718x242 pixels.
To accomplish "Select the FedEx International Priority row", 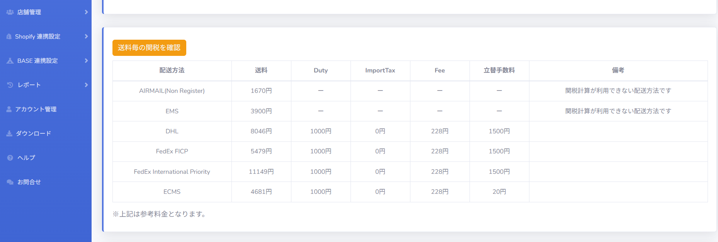I will click(x=410, y=172).
